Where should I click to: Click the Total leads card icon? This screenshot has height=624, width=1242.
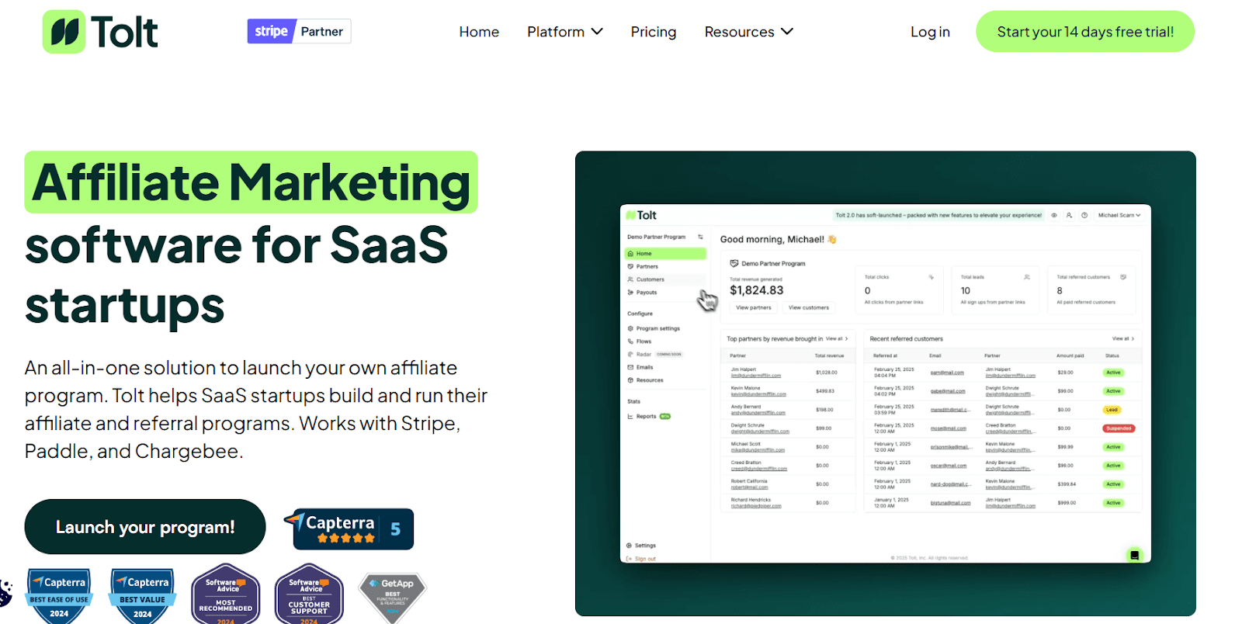pyautogui.click(x=1027, y=277)
